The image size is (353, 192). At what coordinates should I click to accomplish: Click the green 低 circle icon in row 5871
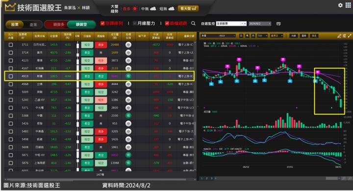click(128, 155)
